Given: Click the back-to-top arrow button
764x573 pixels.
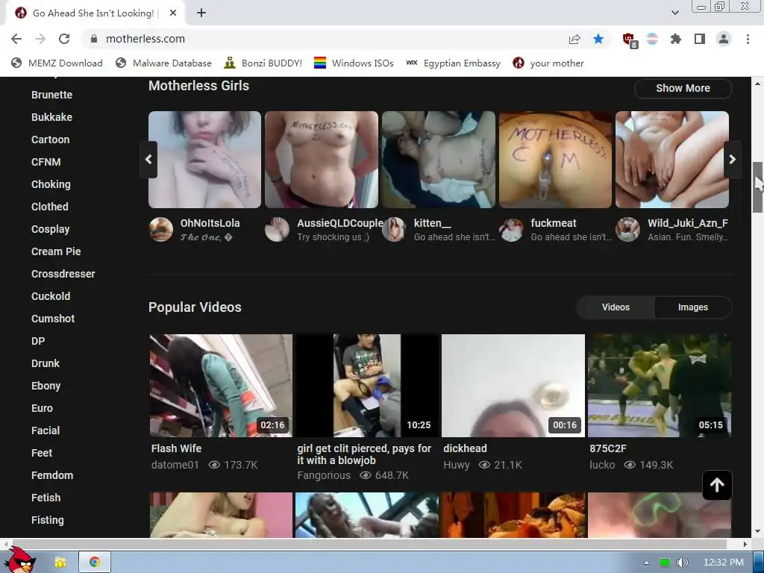Looking at the screenshot, I should point(717,485).
